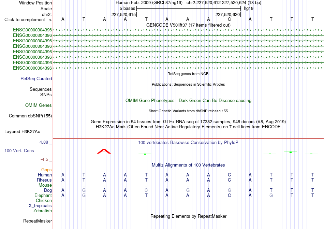Screen dimensions: 324x229
Task: Click the GTEx Gene Expression track title
Action: [x=188, y=122]
